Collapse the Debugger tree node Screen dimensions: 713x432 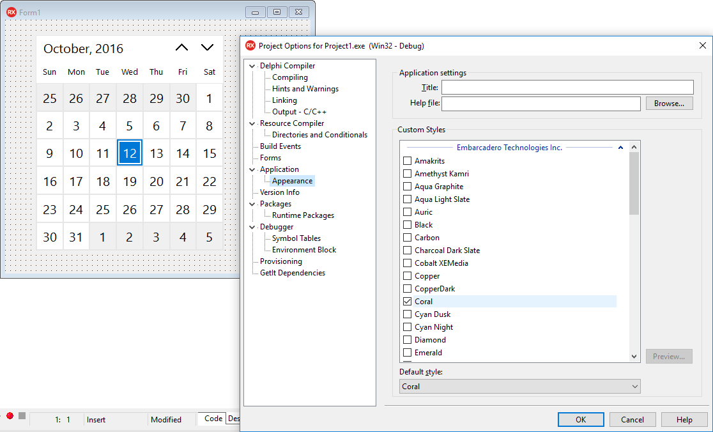click(x=252, y=227)
